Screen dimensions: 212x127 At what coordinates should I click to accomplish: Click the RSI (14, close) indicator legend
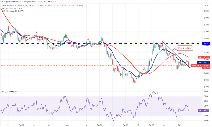point(8,92)
